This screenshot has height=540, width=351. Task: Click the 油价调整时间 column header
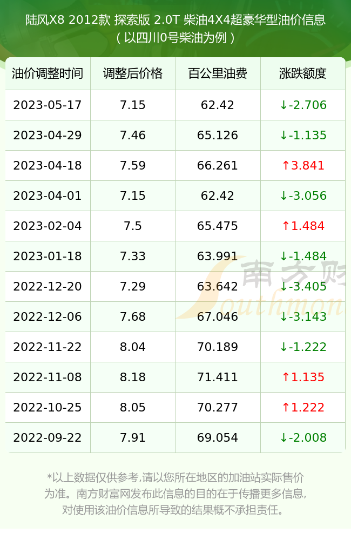point(48,73)
